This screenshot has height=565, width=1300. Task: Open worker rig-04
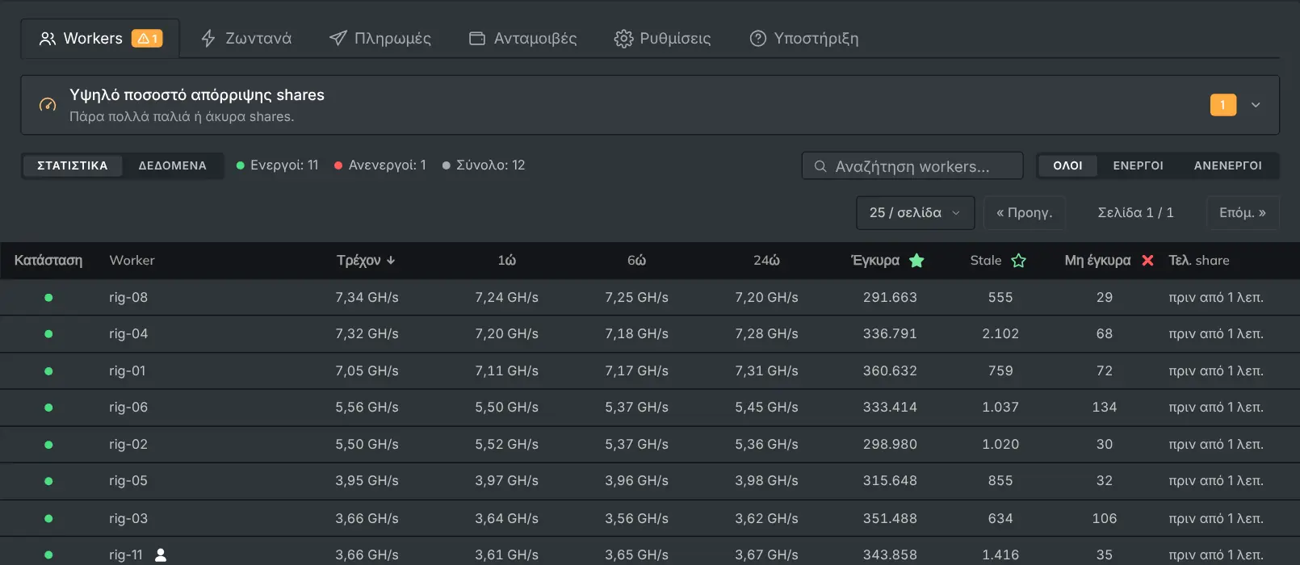[128, 334]
